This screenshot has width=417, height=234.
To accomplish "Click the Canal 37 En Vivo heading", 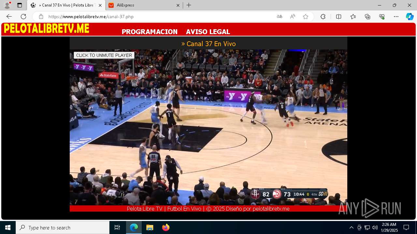I will pos(208,44).
